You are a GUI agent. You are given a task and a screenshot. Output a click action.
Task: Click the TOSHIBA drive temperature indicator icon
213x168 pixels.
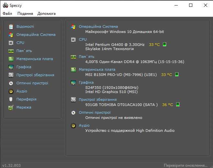click(x=178, y=104)
